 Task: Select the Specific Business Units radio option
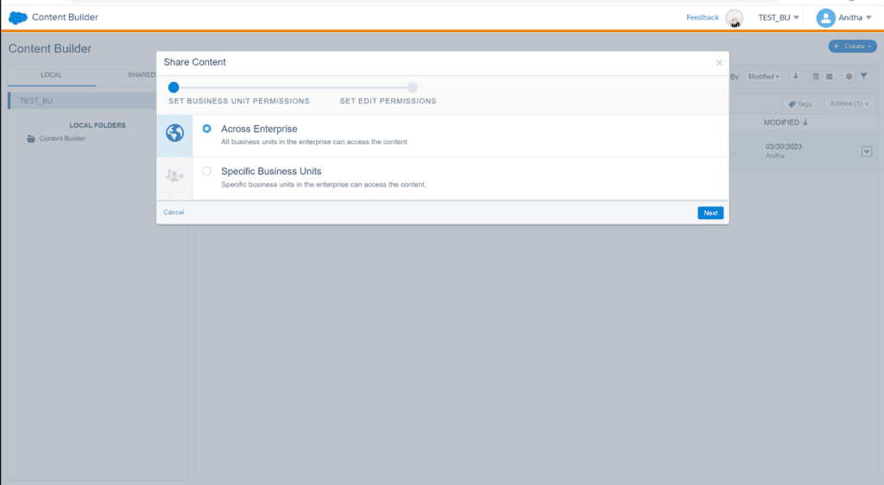tap(206, 171)
